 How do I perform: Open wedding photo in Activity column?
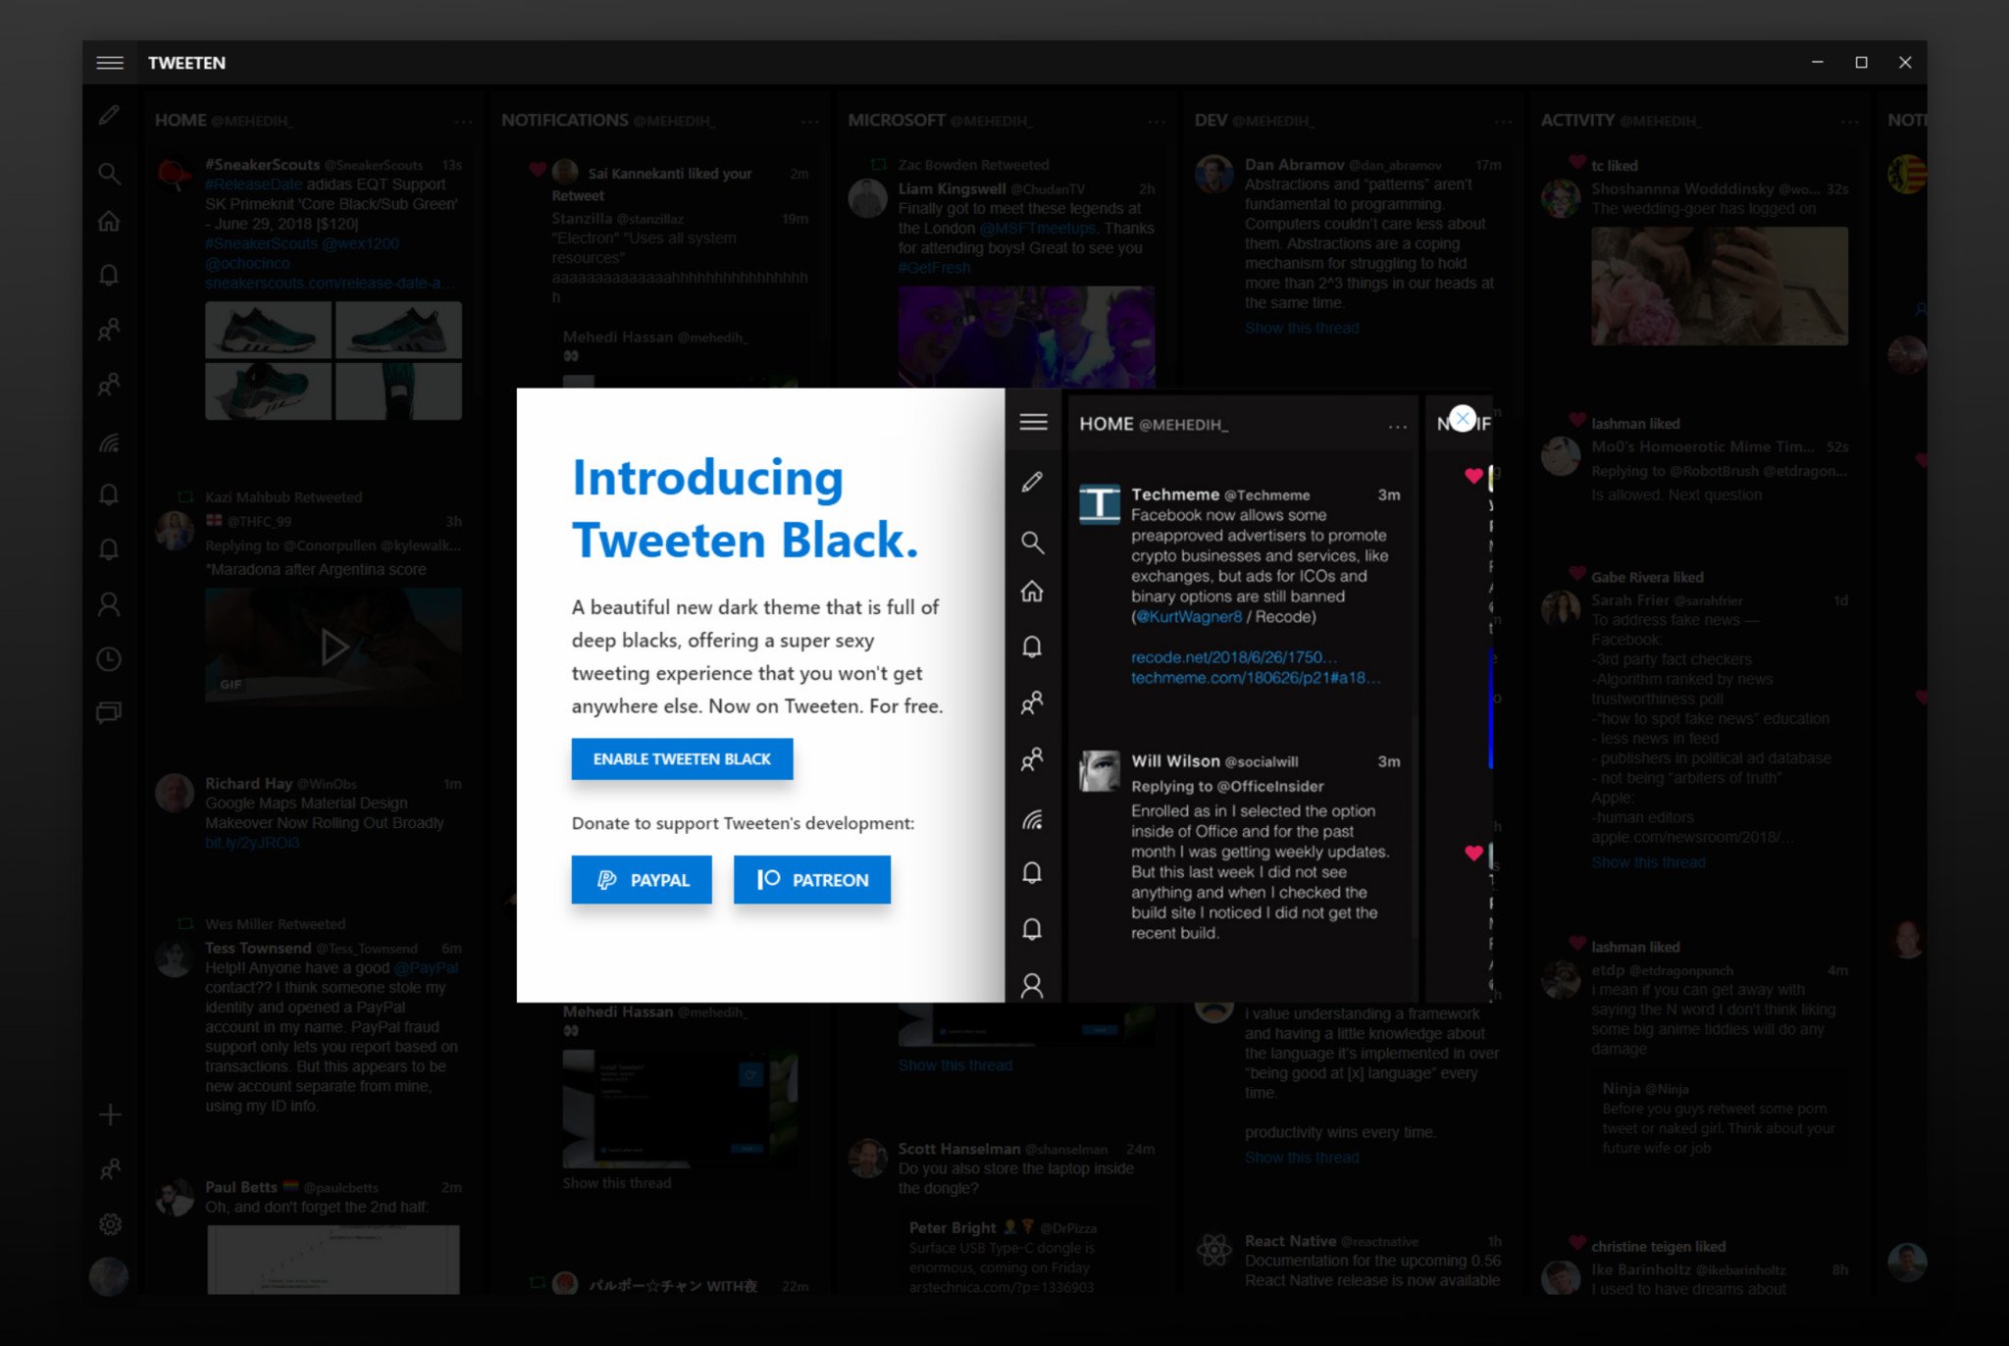click(x=1720, y=285)
